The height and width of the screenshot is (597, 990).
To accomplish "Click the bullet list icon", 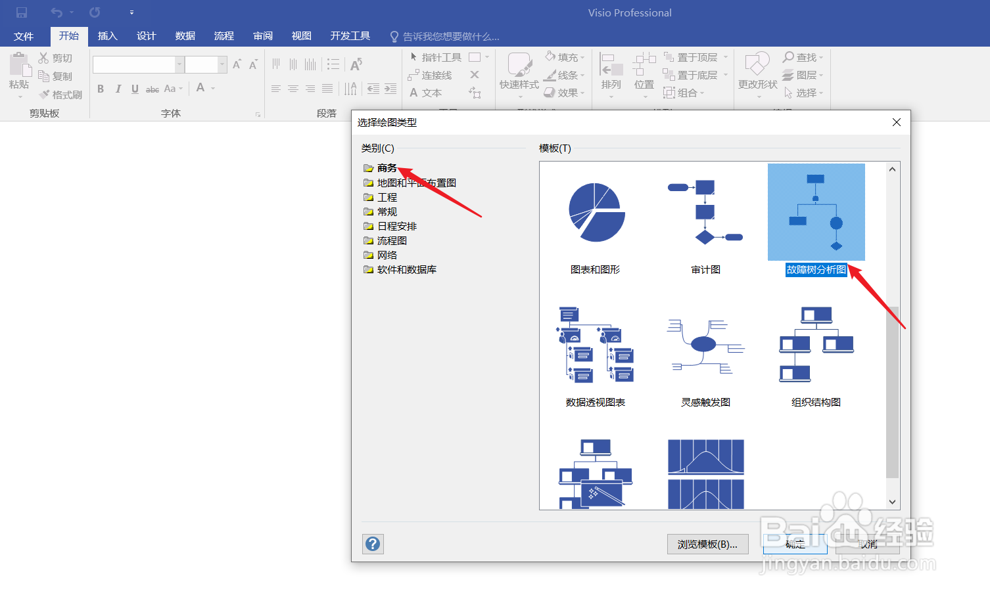I will point(333,64).
